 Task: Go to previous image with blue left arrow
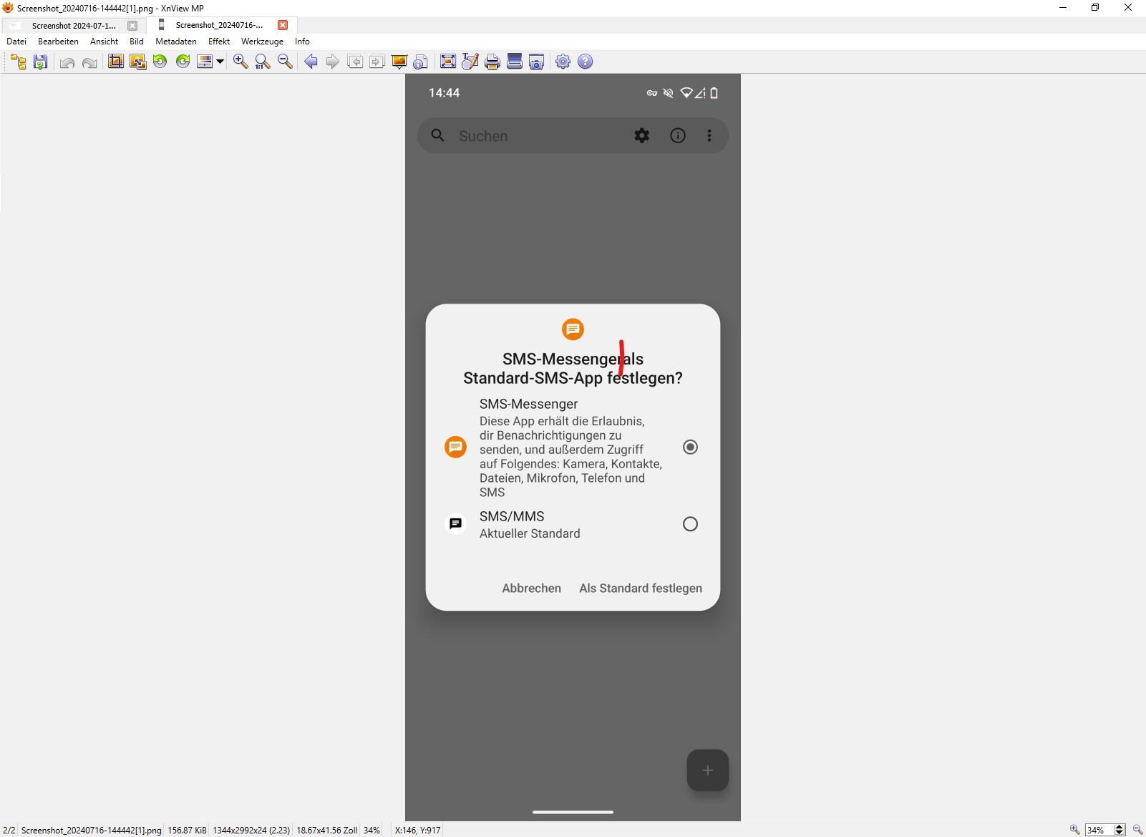[311, 62]
